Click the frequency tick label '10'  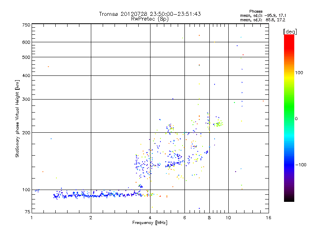228,218
